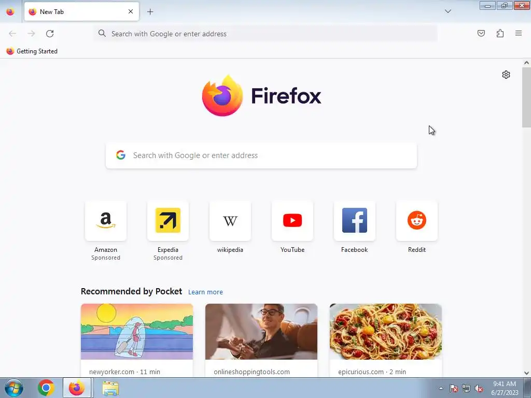Click the Google G icon in the search box
Screen dimensions: 531x398
coord(120,155)
